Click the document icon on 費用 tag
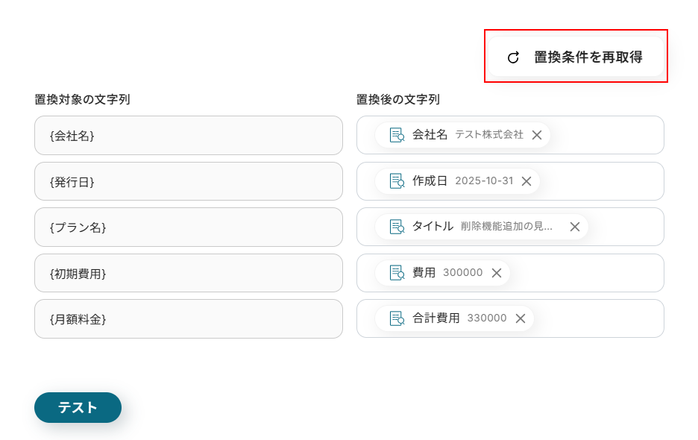The image size is (698, 440). 397,273
